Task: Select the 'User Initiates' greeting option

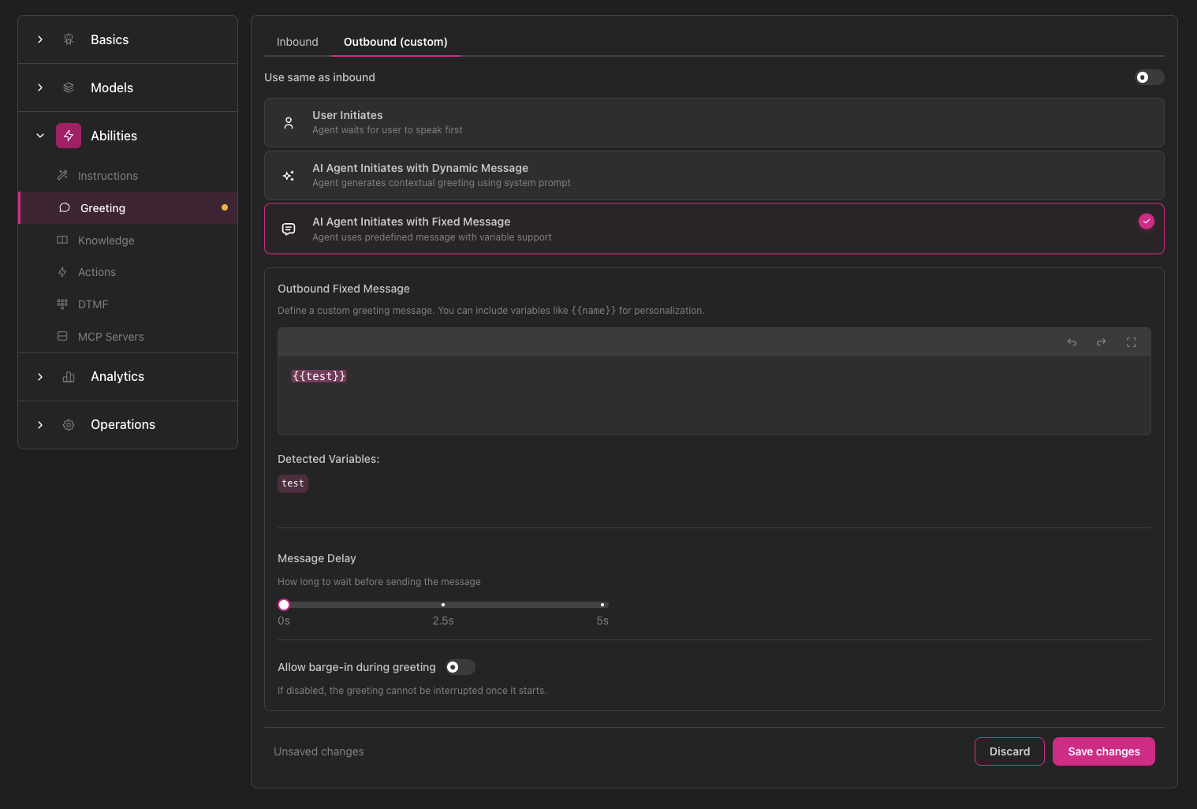Action: (714, 122)
